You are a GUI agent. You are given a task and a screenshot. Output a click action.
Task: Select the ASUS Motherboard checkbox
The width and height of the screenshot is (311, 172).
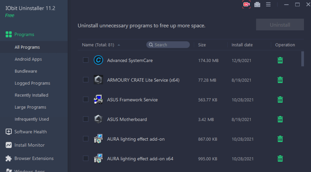tap(86, 119)
